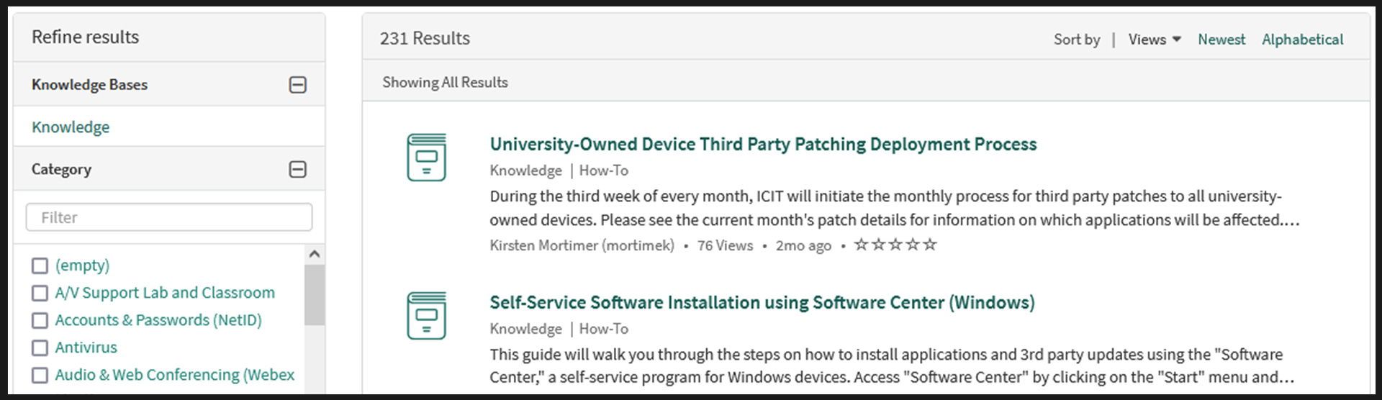
Task: Click the Software Center article's book icon
Action: pos(426,316)
